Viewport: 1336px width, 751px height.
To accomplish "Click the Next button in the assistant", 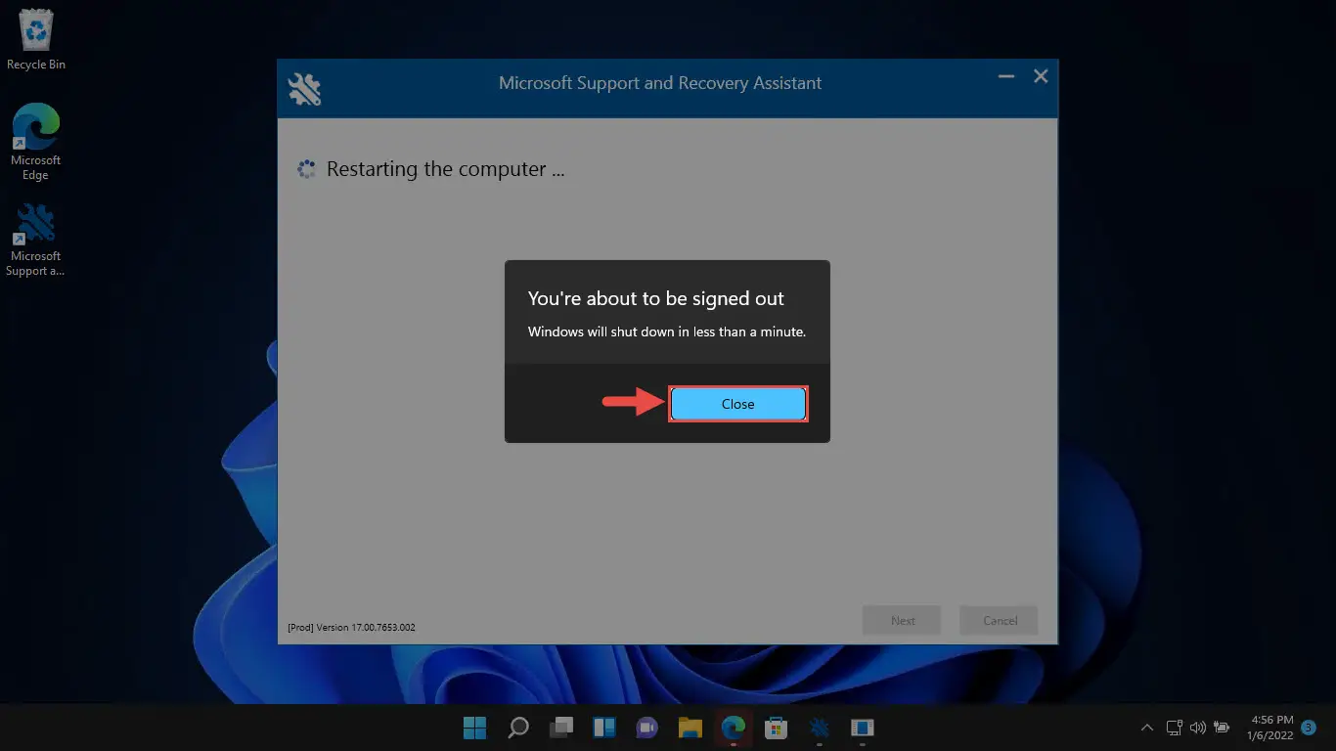I will pyautogui.click(x=902, y=621).
